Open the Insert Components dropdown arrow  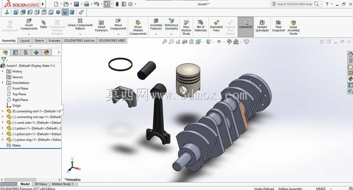pos(29,34)
